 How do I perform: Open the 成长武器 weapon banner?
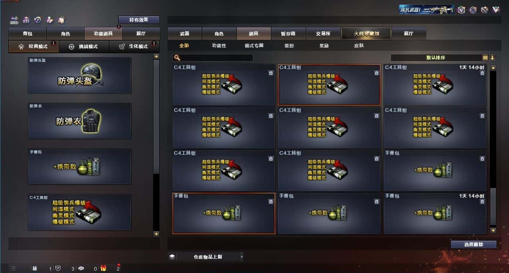[427, 10]
